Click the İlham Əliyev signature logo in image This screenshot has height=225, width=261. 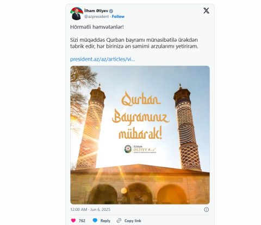[140, 149]
